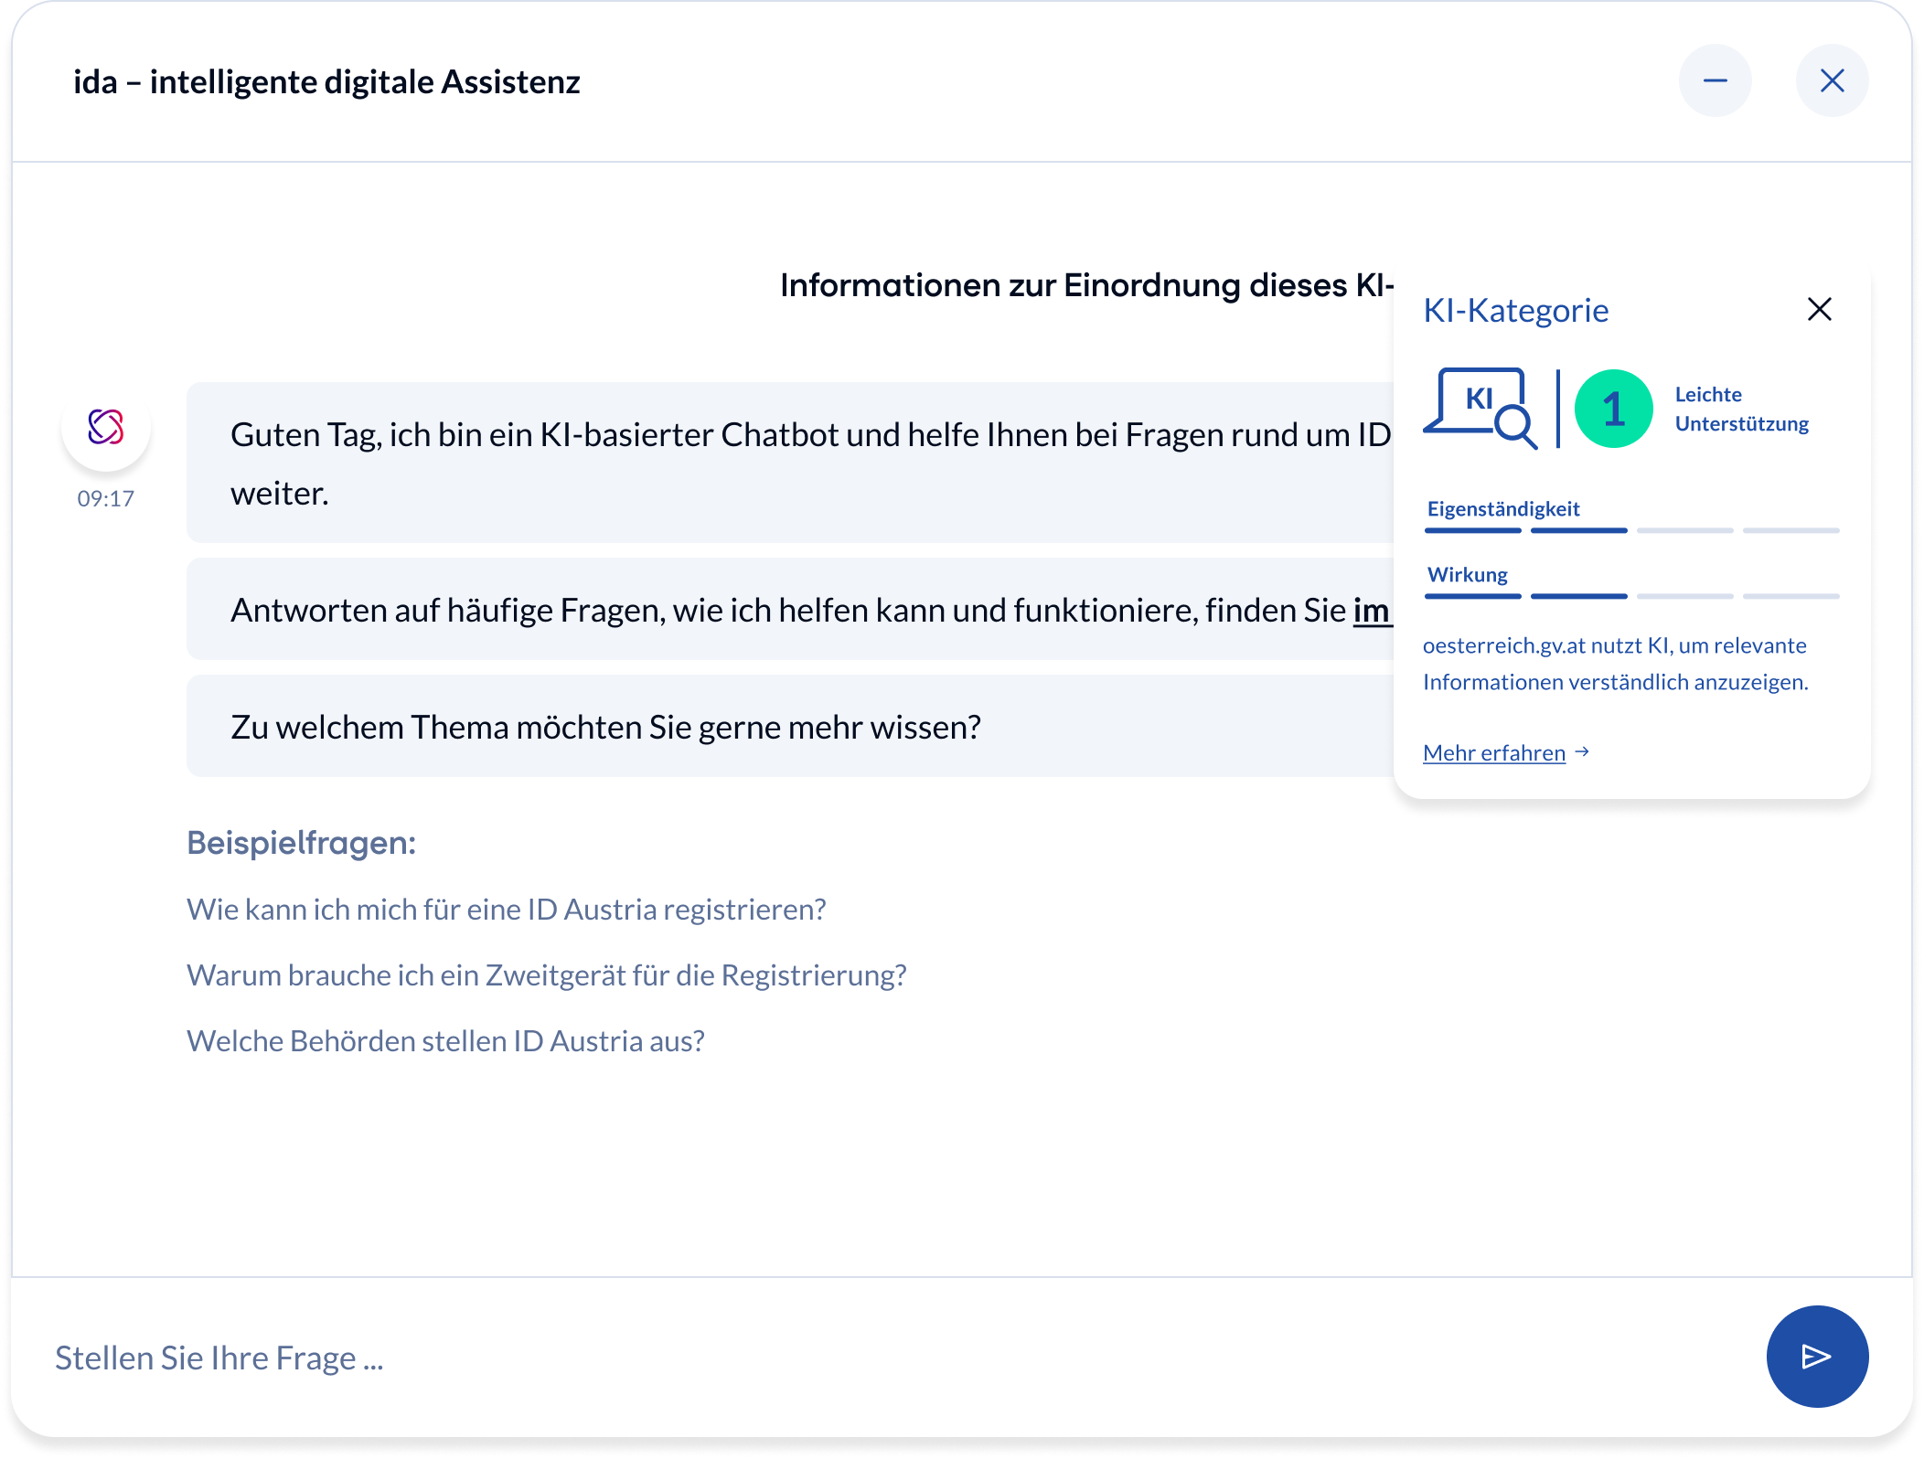Click the Wirkung level bar
The image size is (1924, 1459).
(x=1632, y=596)
